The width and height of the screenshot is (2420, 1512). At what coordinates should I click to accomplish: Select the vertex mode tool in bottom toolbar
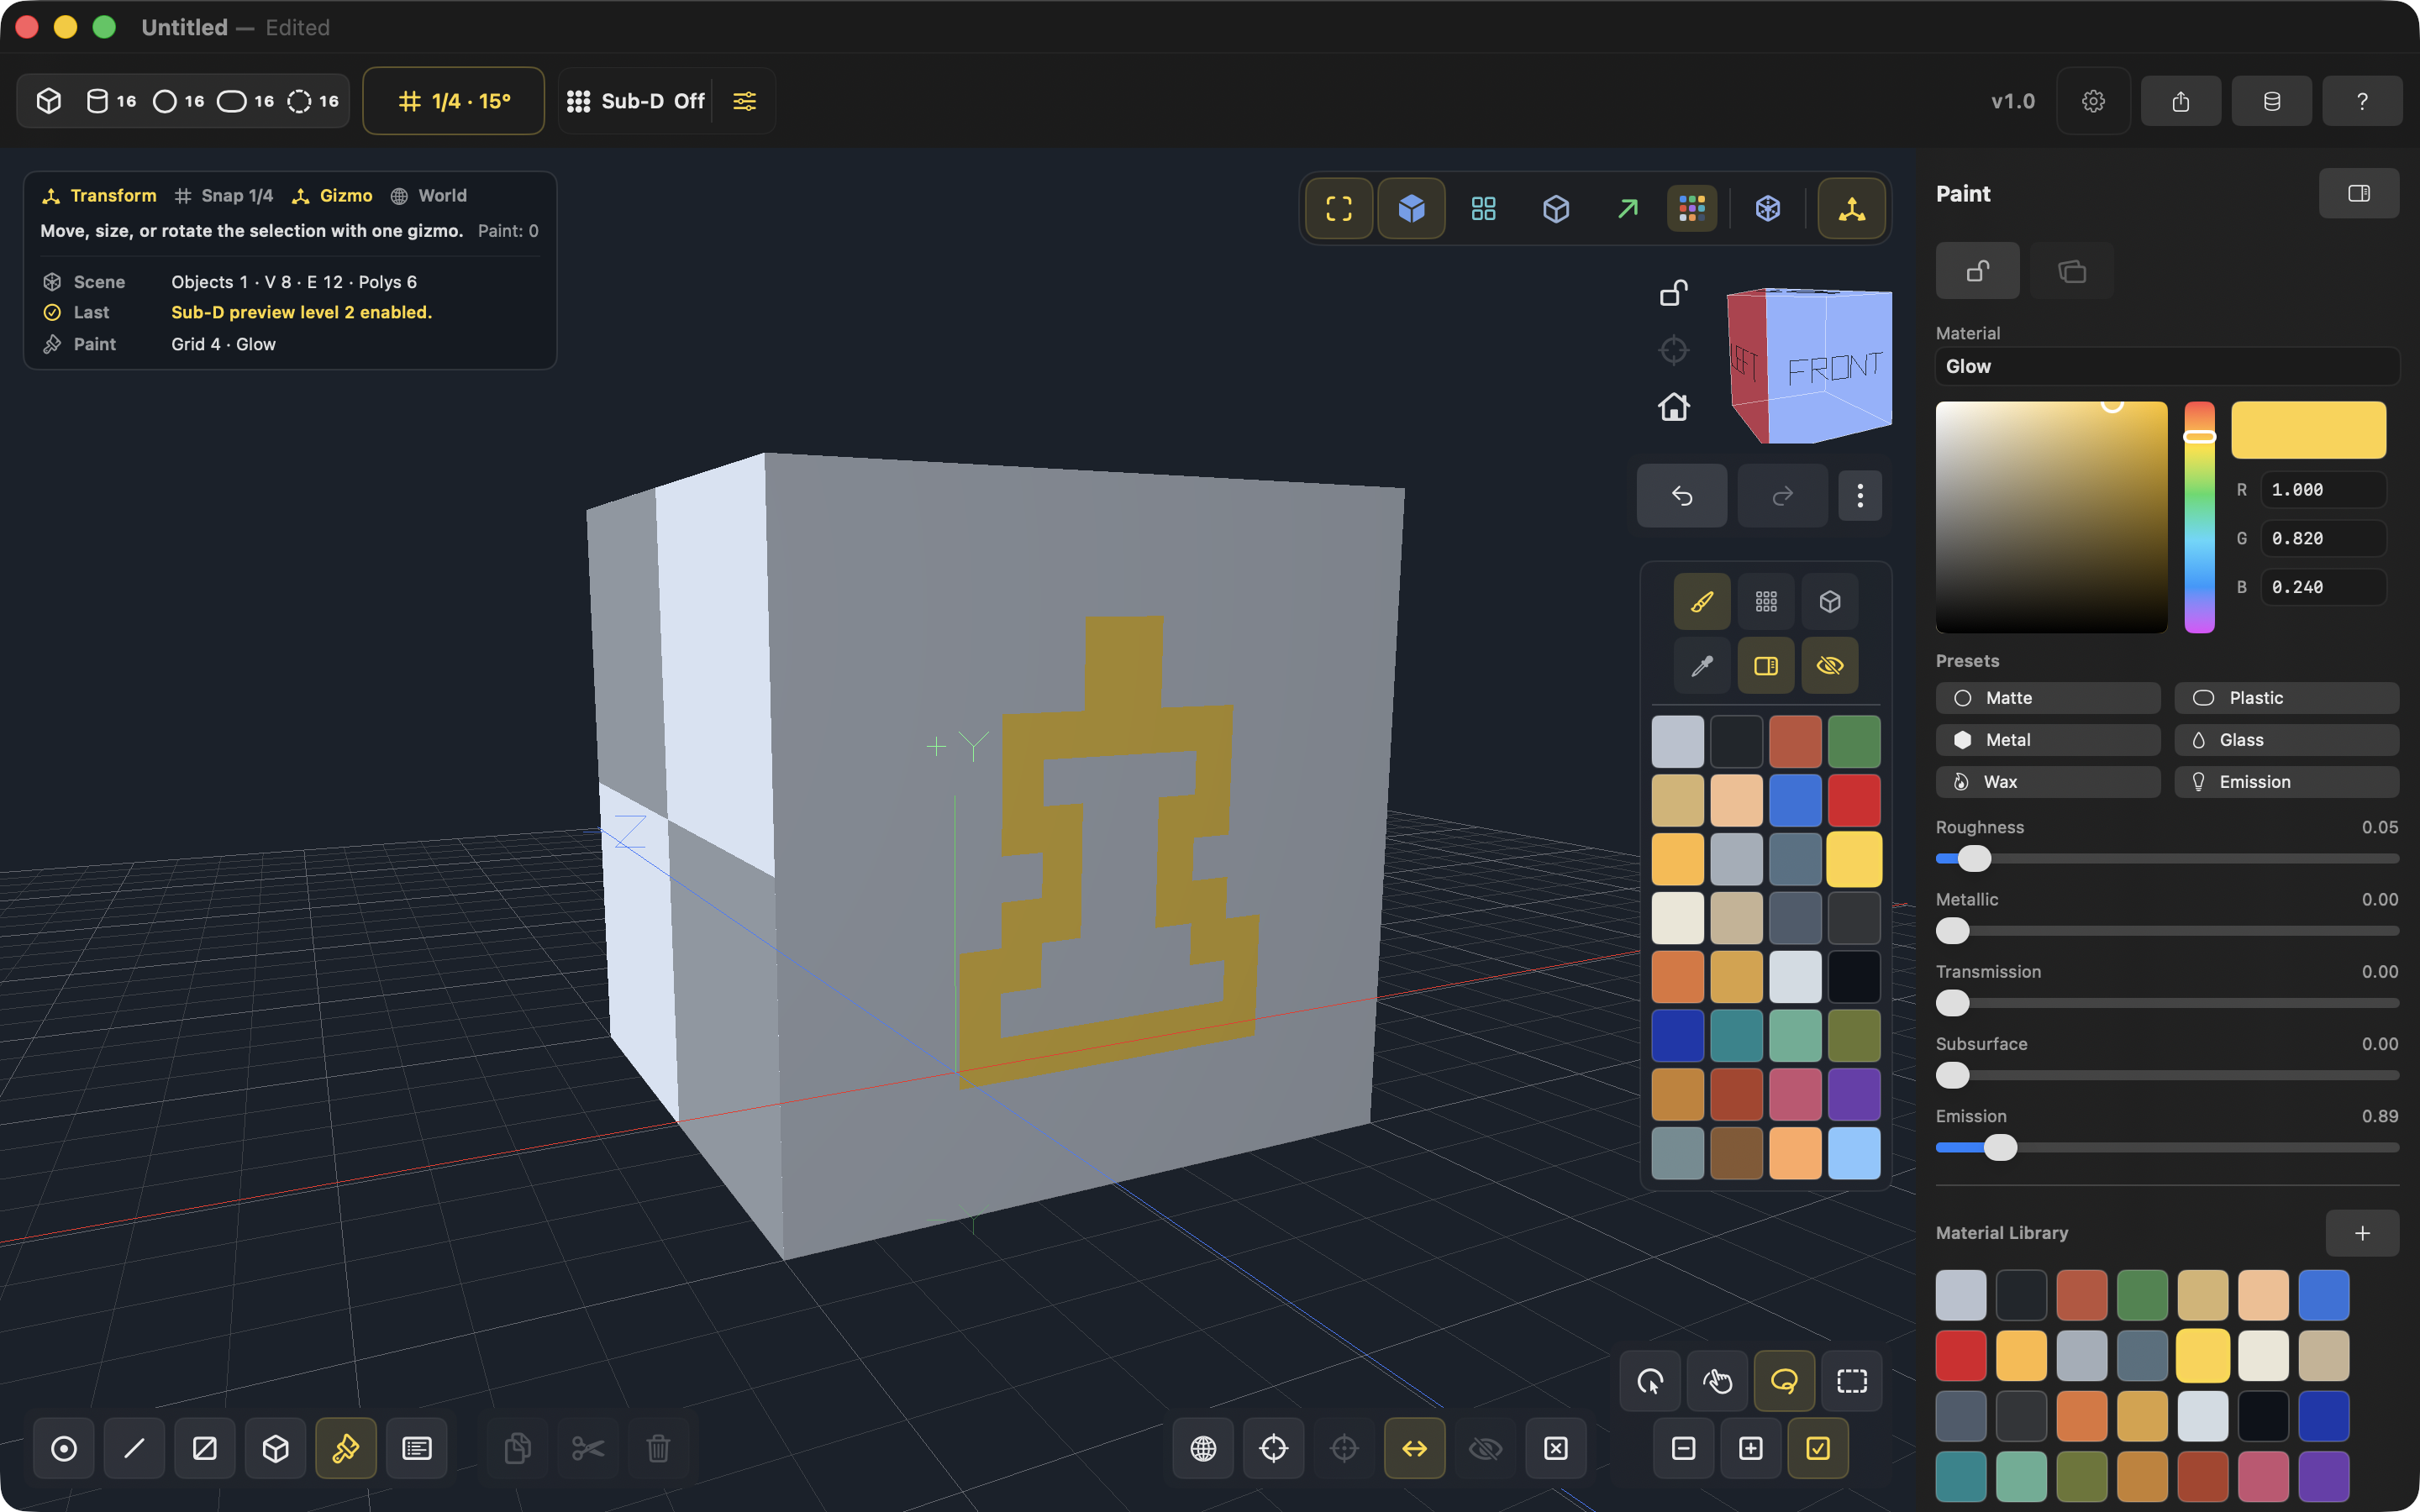(64, 1448)
